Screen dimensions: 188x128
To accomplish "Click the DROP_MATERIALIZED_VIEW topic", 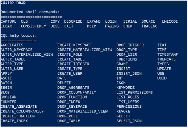I will point(82,111).
